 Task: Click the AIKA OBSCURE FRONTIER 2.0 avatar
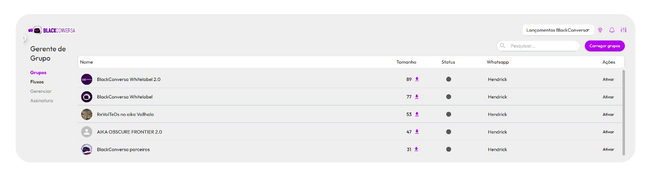point(87,132)
